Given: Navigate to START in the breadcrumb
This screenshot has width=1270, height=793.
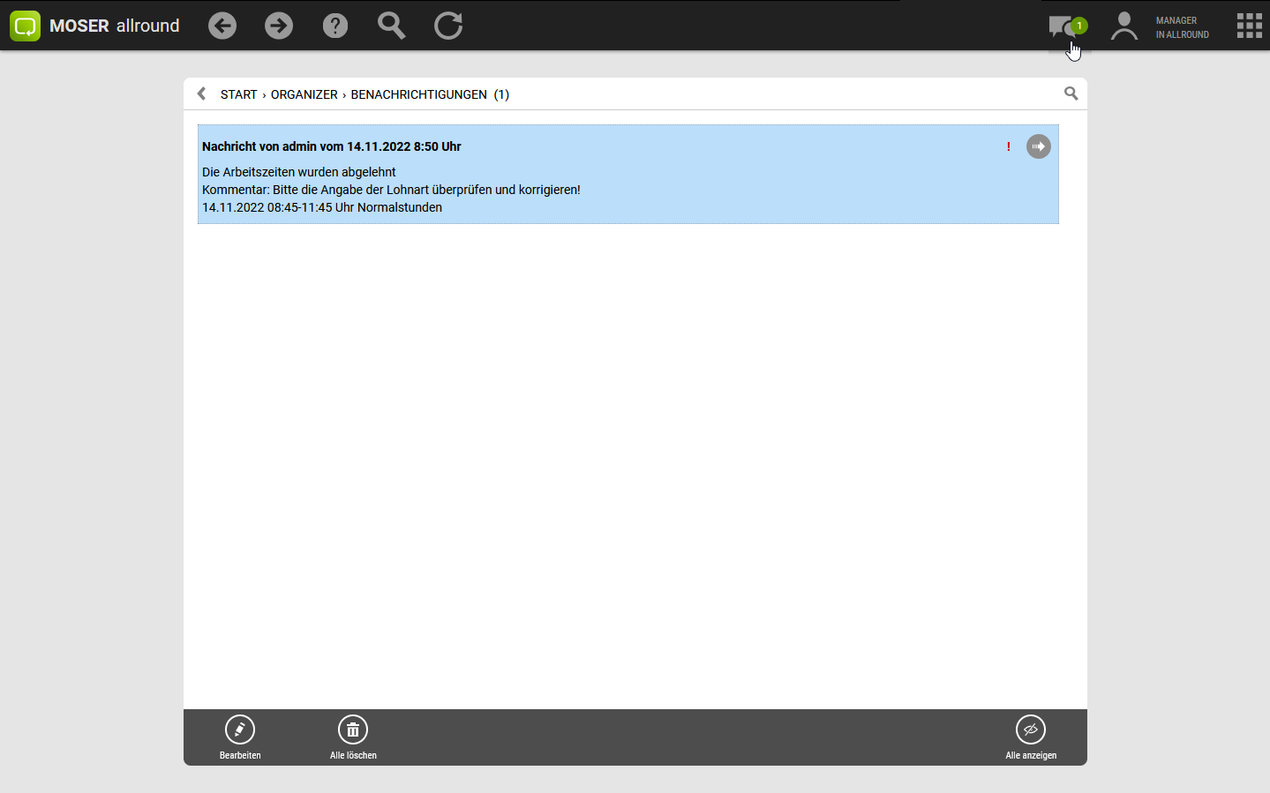Looking at the screenshot, I should coord(238,94).
